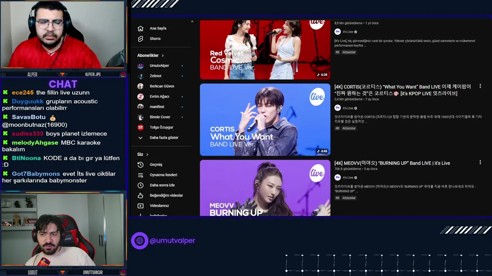This screenshot has width=492, height=276.
Task: Click the 6:38 duration label on thumbnail
Action: point(322,75)
